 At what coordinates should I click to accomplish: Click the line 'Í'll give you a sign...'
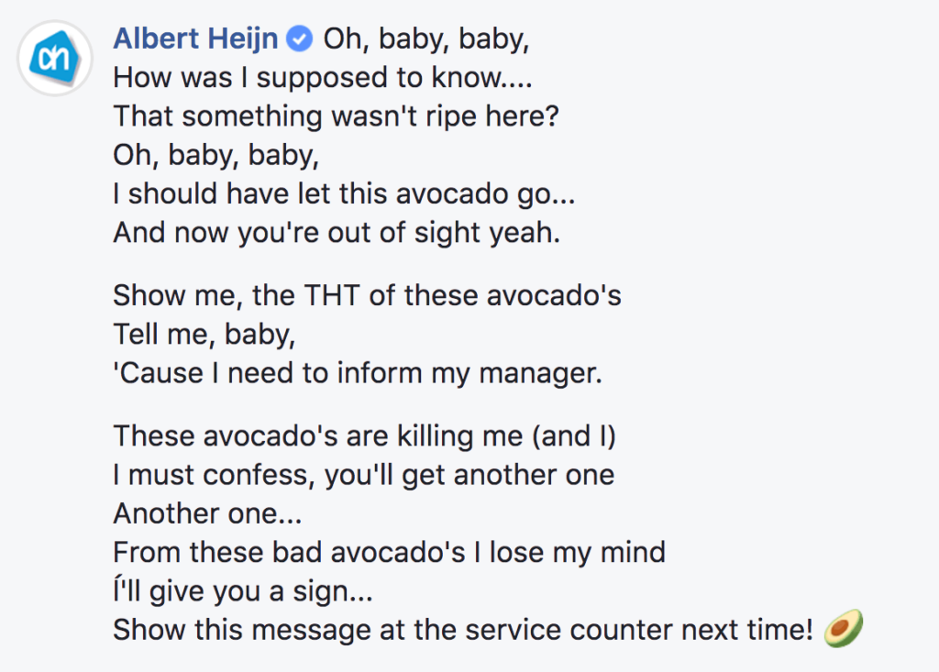click(243, 591)
